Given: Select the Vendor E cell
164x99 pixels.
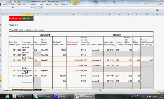Looking at the screenshot, I should pos(98,80).
